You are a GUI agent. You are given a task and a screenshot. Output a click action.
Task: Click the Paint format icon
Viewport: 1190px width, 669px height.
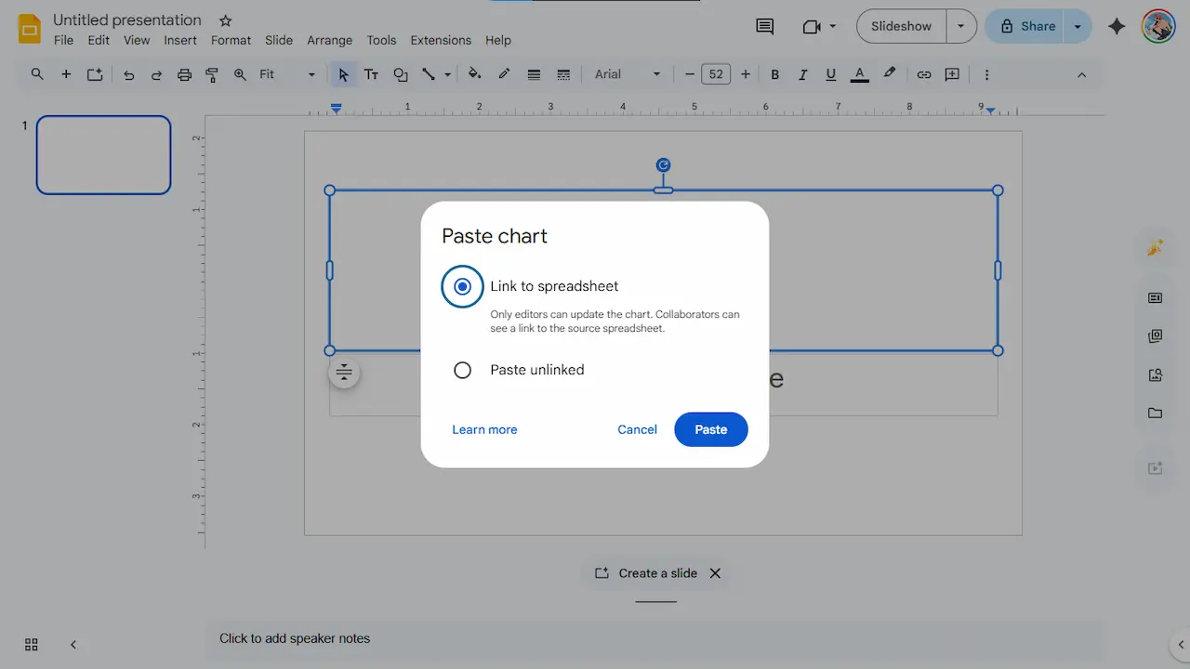212,74
